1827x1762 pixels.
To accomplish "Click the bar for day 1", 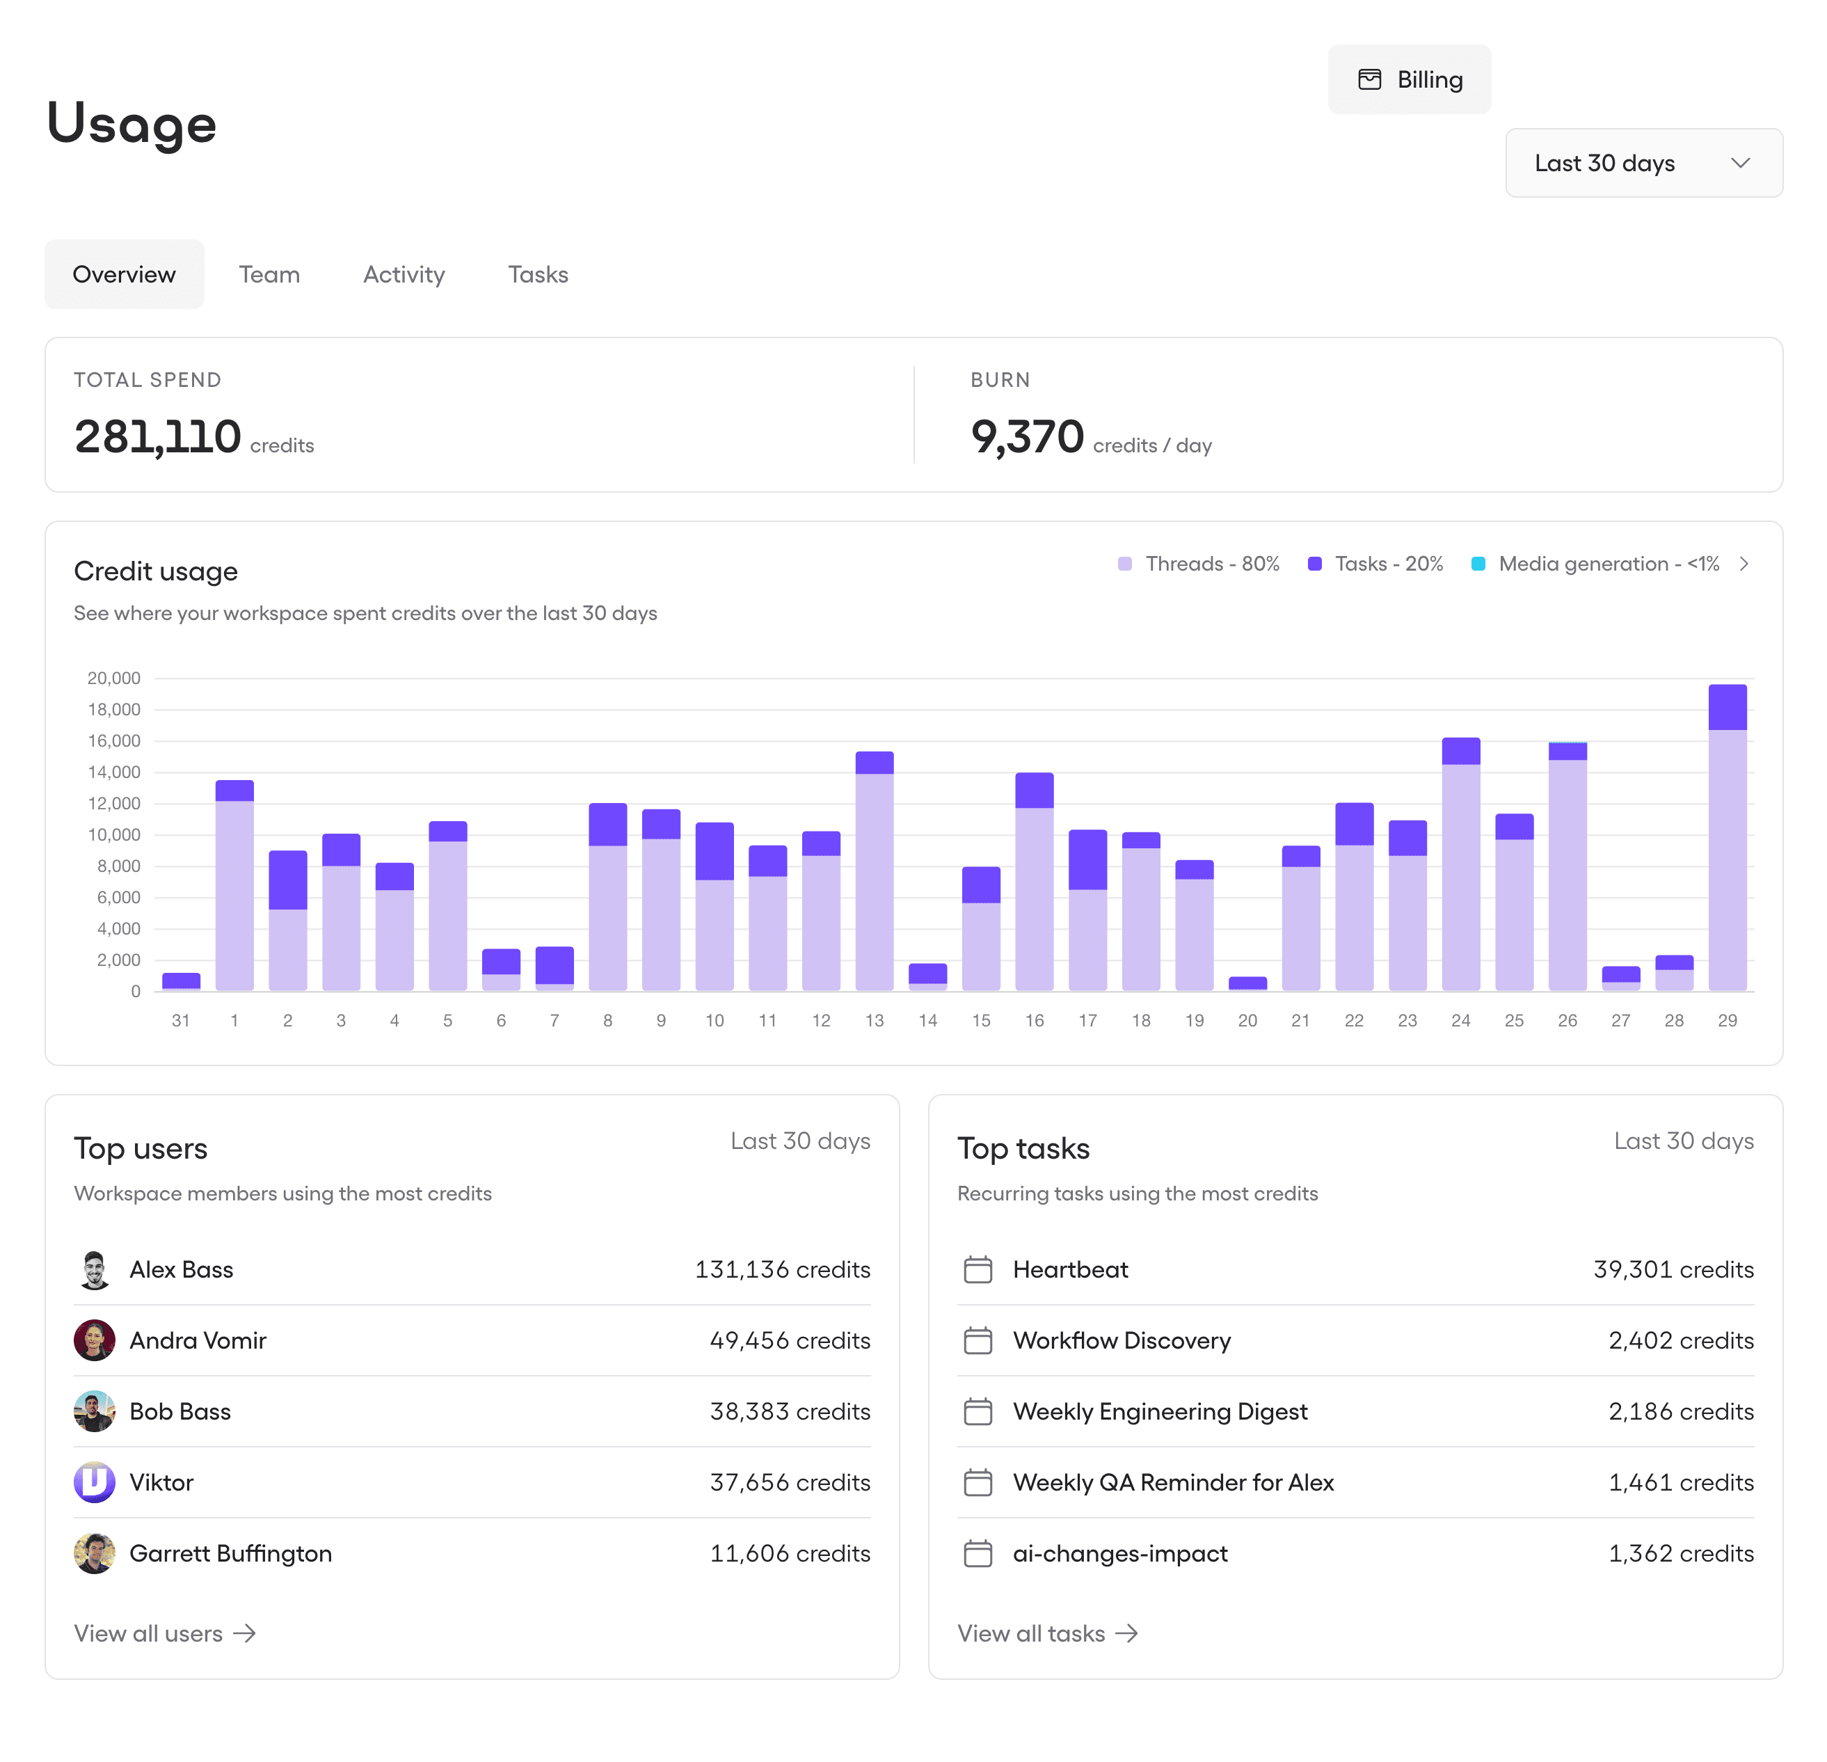I will pyautogui.click(x=234, y=884).
